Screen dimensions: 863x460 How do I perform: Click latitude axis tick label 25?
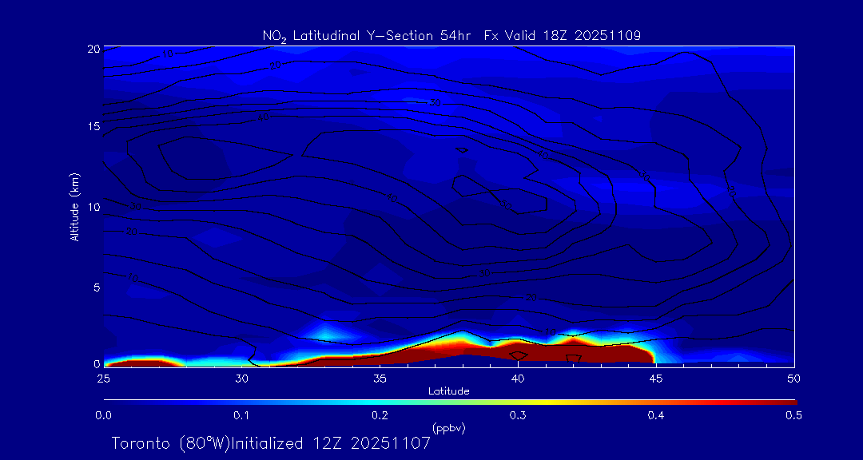coord(103,379)
